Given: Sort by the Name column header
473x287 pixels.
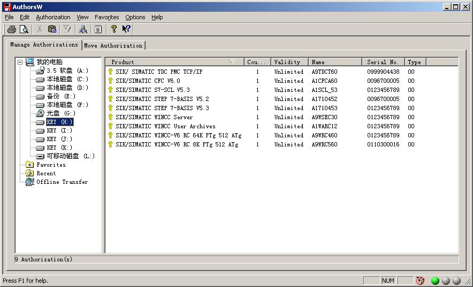Looking at the screenshot, I should (335, 62).
